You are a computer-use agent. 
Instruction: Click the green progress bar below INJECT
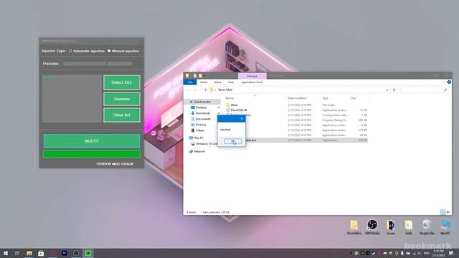click(x=92, y=154)
